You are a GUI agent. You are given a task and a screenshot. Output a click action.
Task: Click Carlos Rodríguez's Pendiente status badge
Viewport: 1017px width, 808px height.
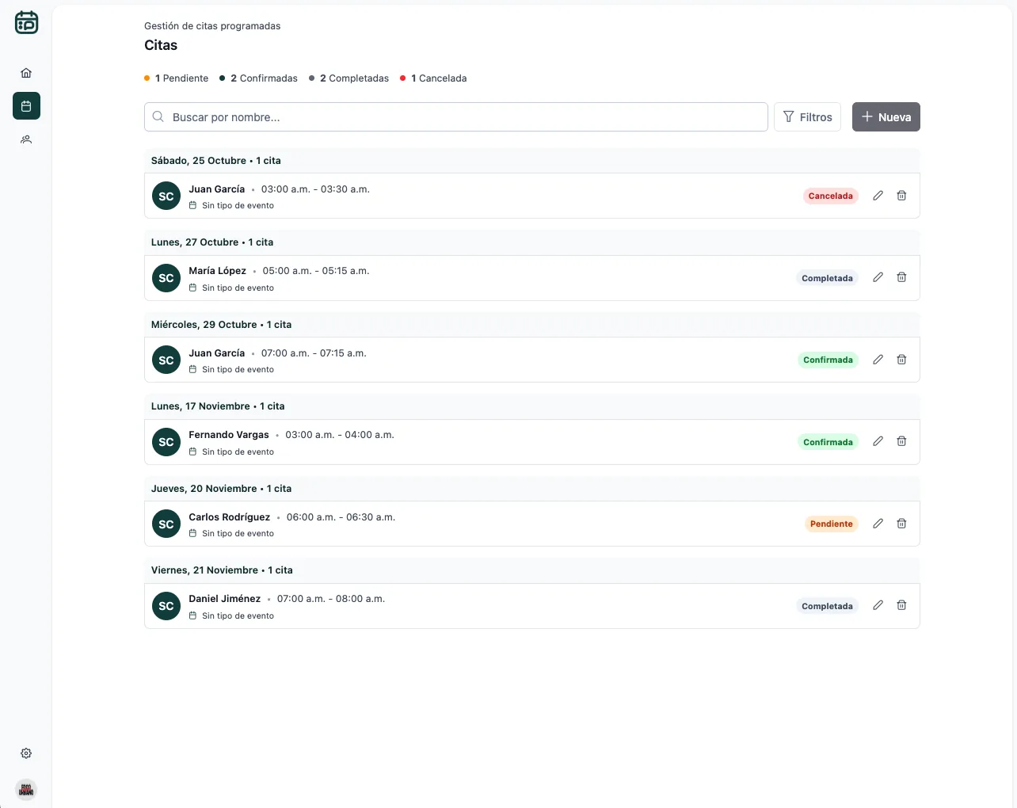click(x=832, y=524)
